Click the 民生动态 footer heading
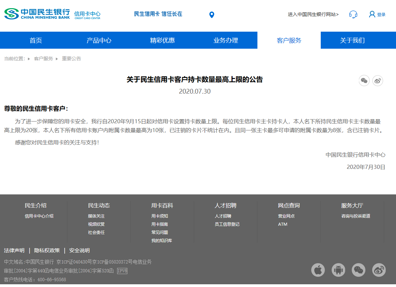This screenshot has width=396, height=287. click(99, 206)
